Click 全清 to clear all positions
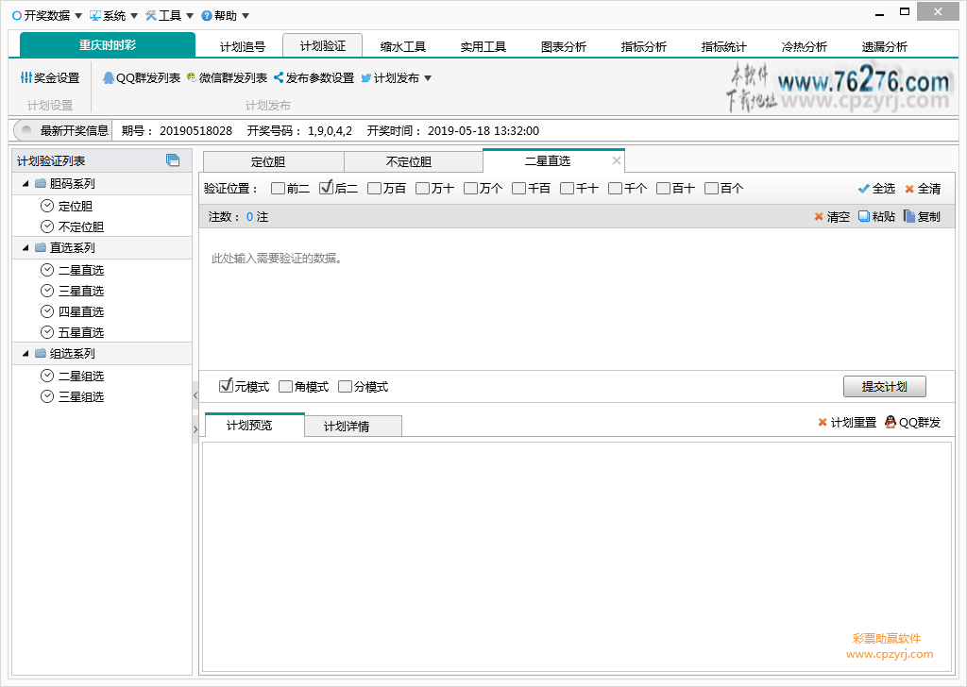 [x=922, y=189]
